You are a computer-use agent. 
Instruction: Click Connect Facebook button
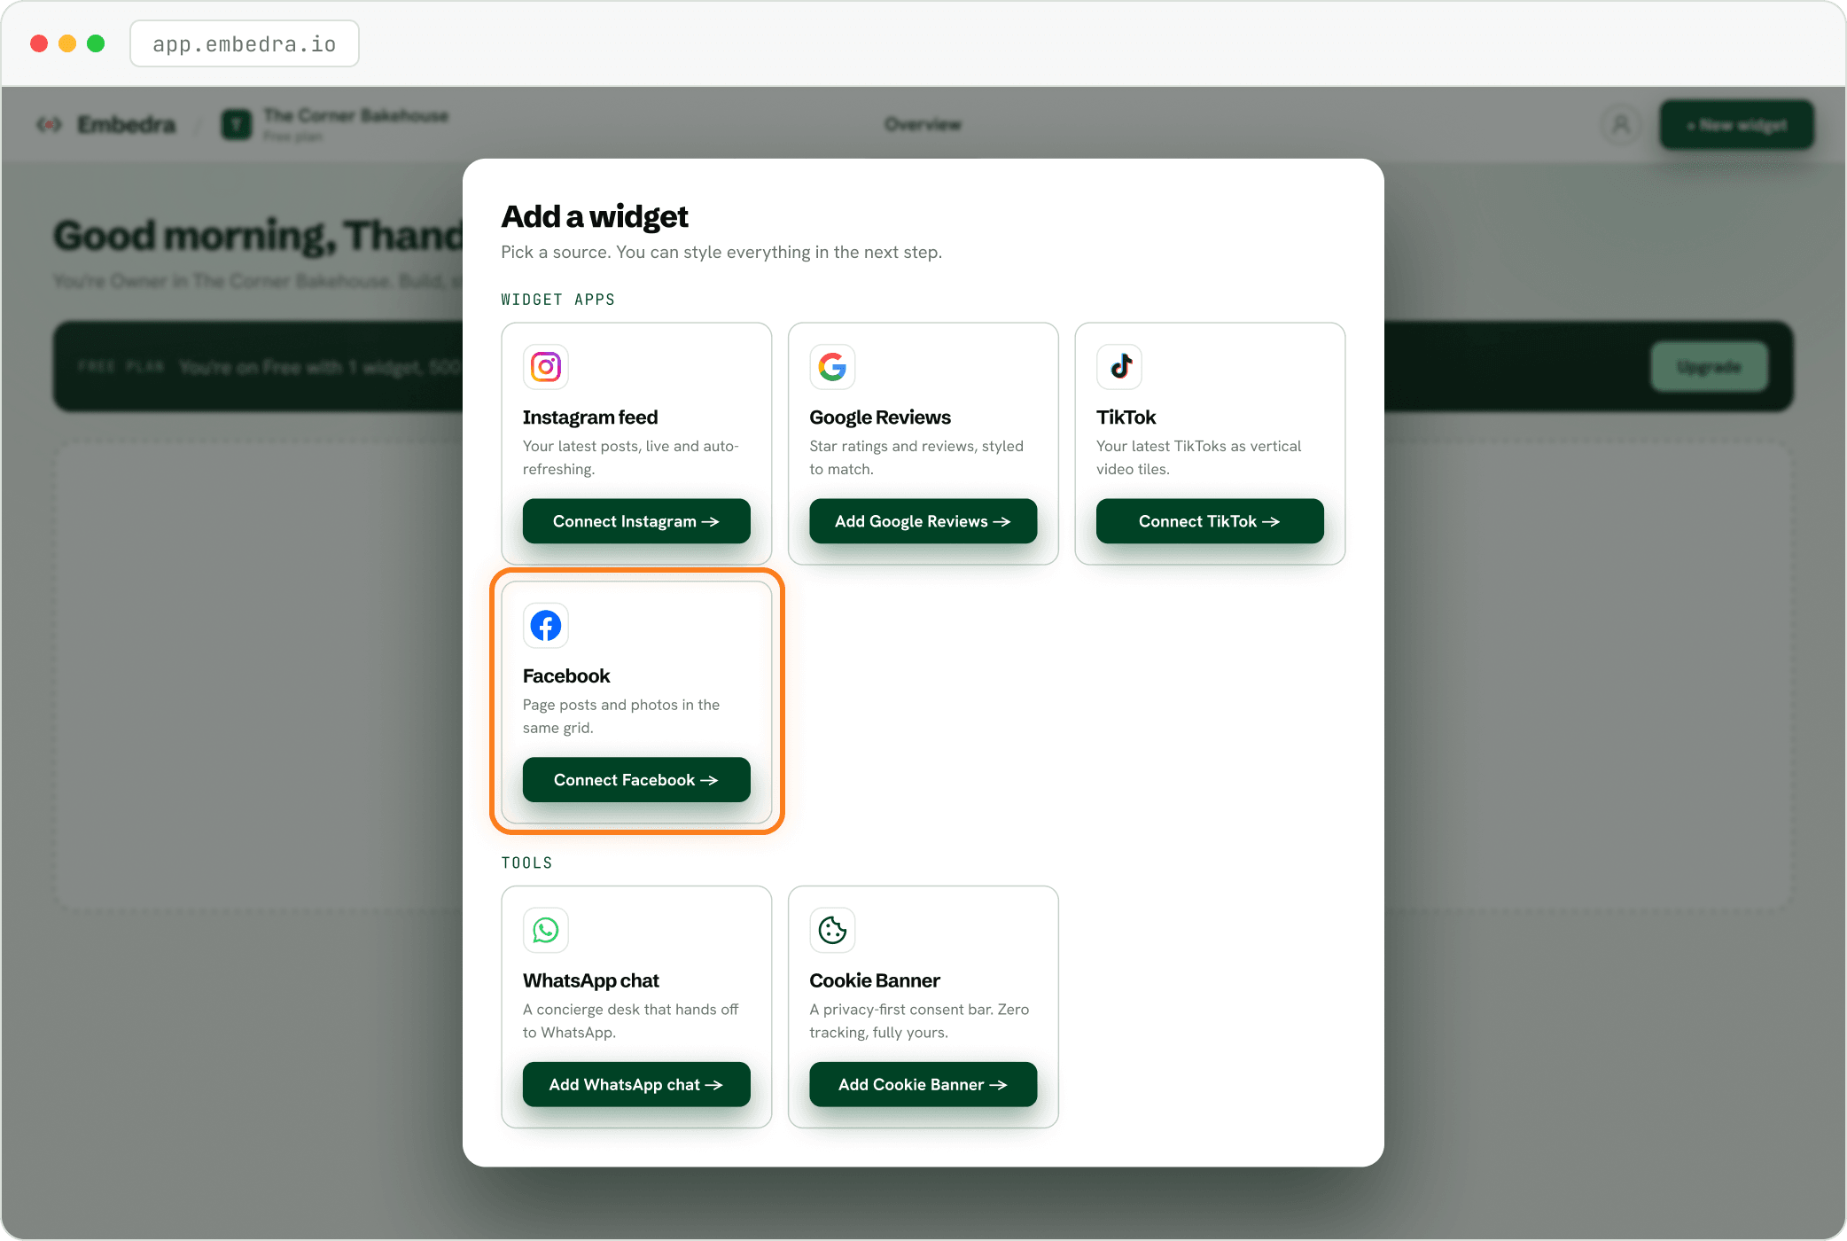(x=636, y=780)
